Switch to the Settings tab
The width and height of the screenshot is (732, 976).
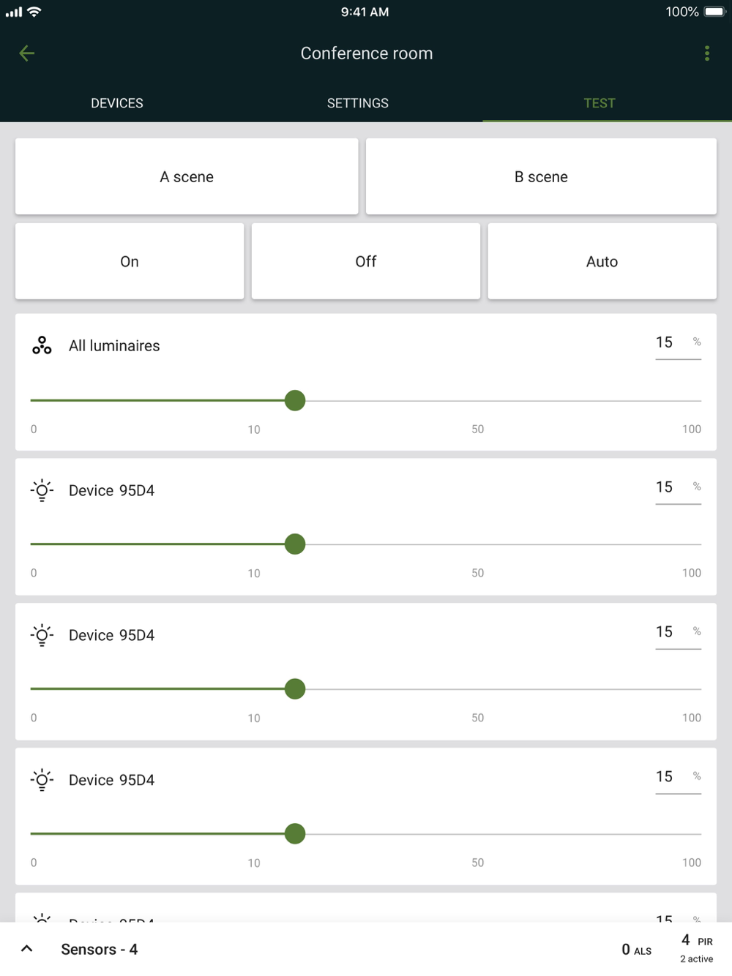pos(357,103)
